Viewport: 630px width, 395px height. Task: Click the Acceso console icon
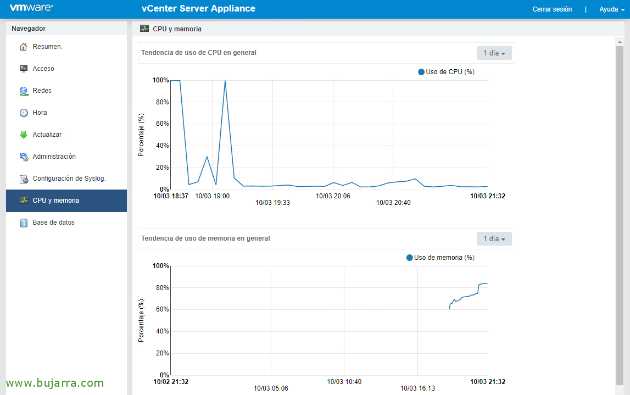pos(24,69)
